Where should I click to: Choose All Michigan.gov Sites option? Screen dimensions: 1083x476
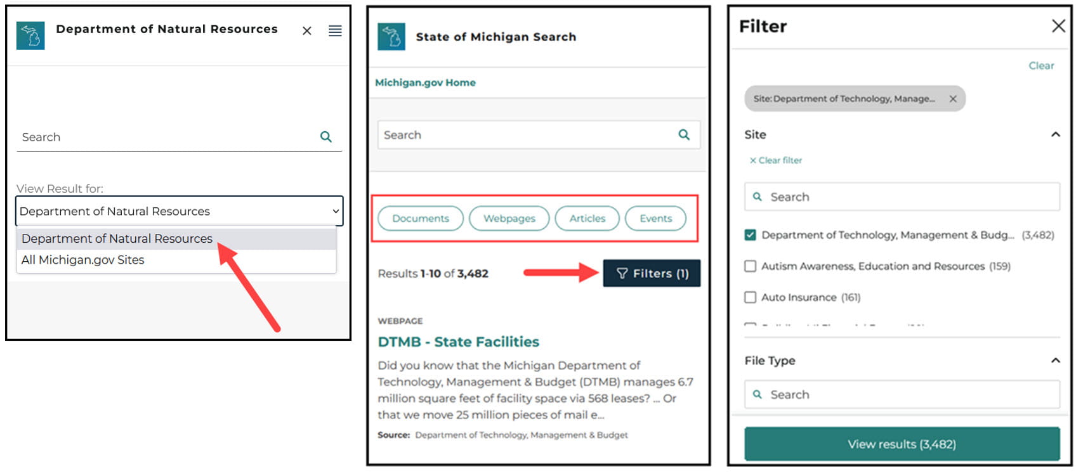pos(176,260)
